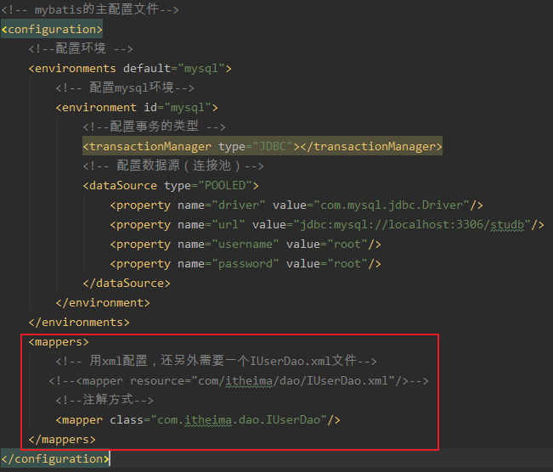Click the mybatis main config comment line
This screenshot has width=553, height=472.
(90, 9)
